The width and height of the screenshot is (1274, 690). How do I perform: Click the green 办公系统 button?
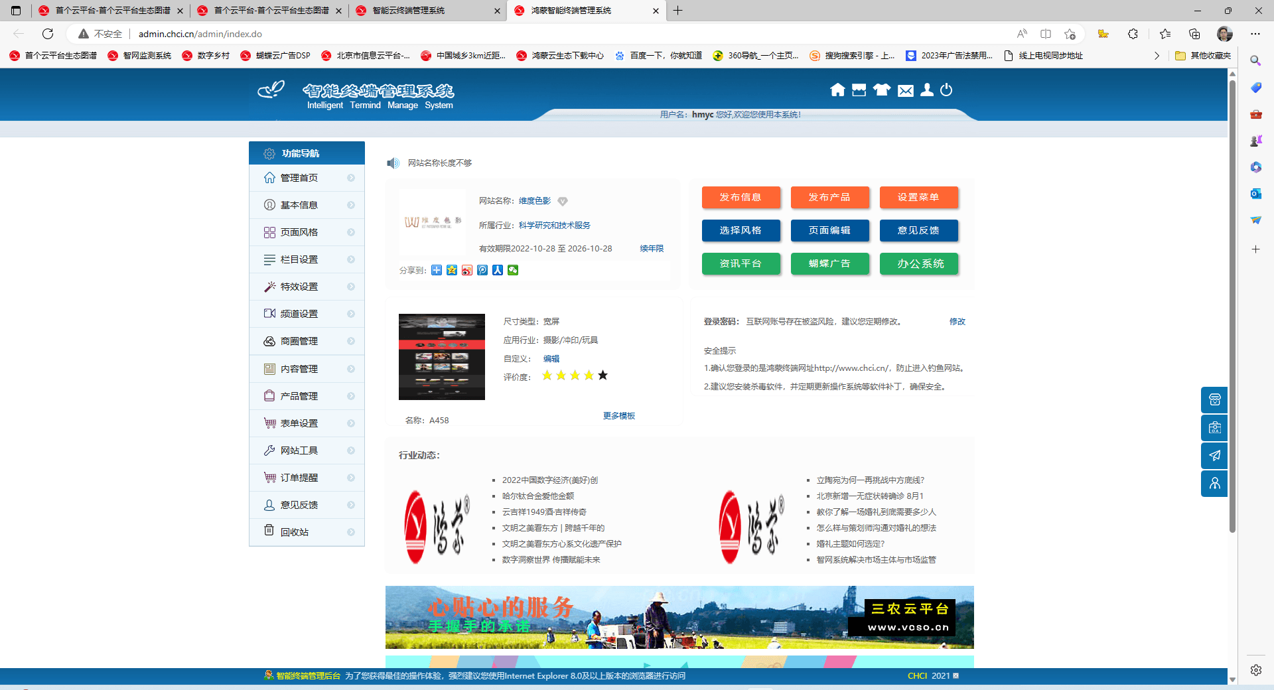[x=920, y=263]
